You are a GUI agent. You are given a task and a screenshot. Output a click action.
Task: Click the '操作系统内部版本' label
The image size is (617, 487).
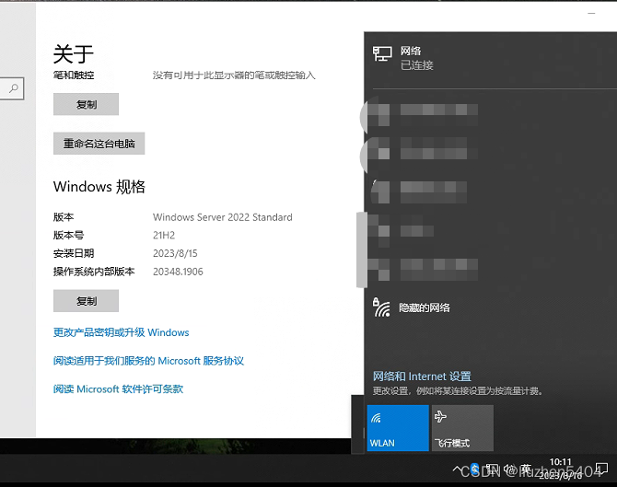tap(94, 272)
